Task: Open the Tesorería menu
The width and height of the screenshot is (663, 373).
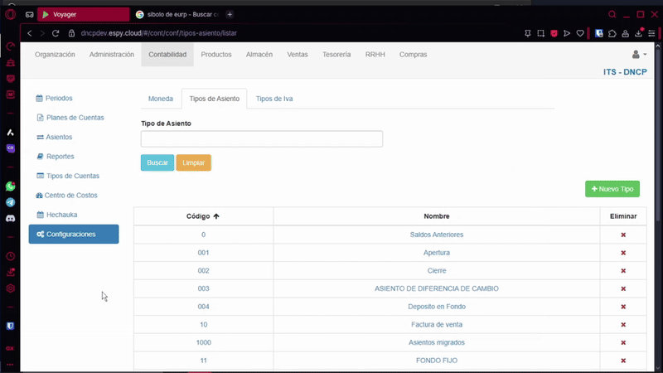Action: click(336, 55)
